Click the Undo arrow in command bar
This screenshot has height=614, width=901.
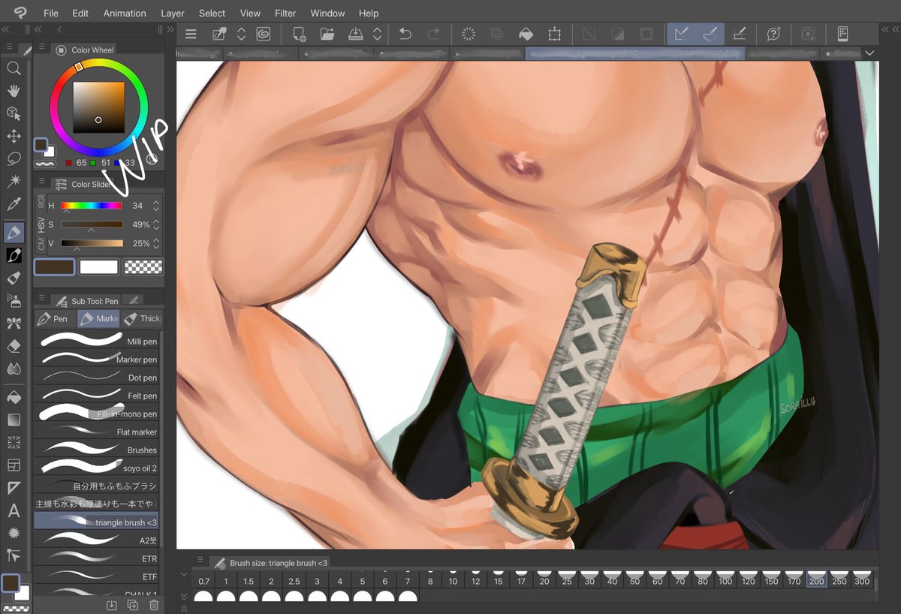(405, 34)
